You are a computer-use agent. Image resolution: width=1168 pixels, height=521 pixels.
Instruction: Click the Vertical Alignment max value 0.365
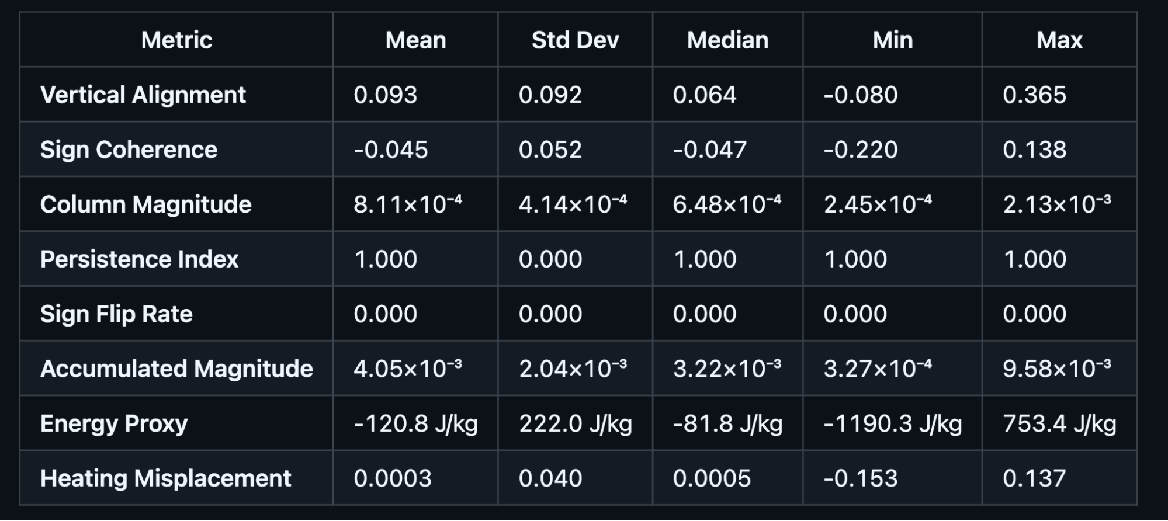(x=1034, y=95)
